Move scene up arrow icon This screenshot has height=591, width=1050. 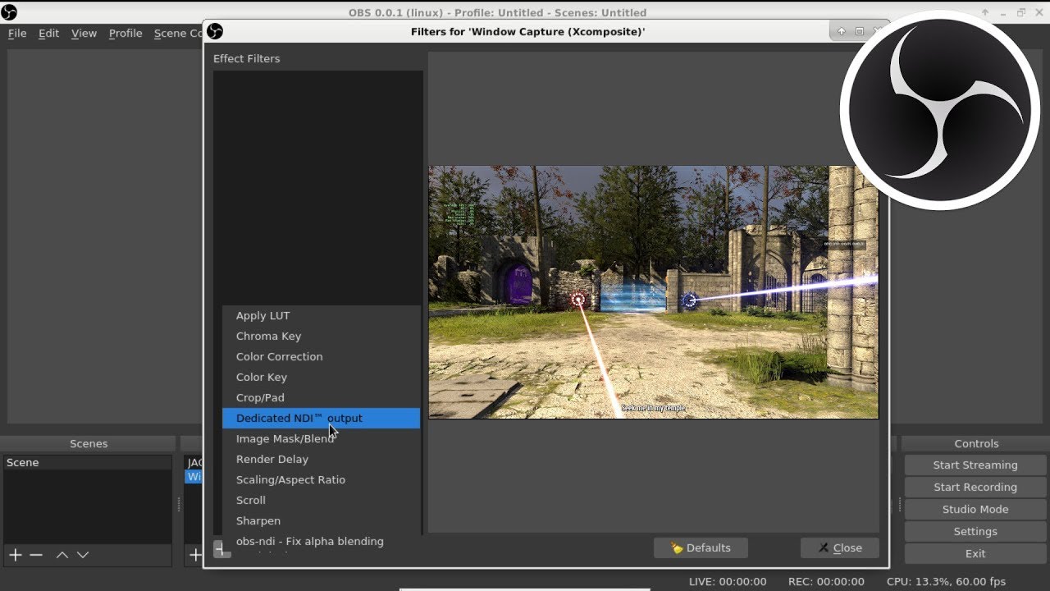click(62, 555)
